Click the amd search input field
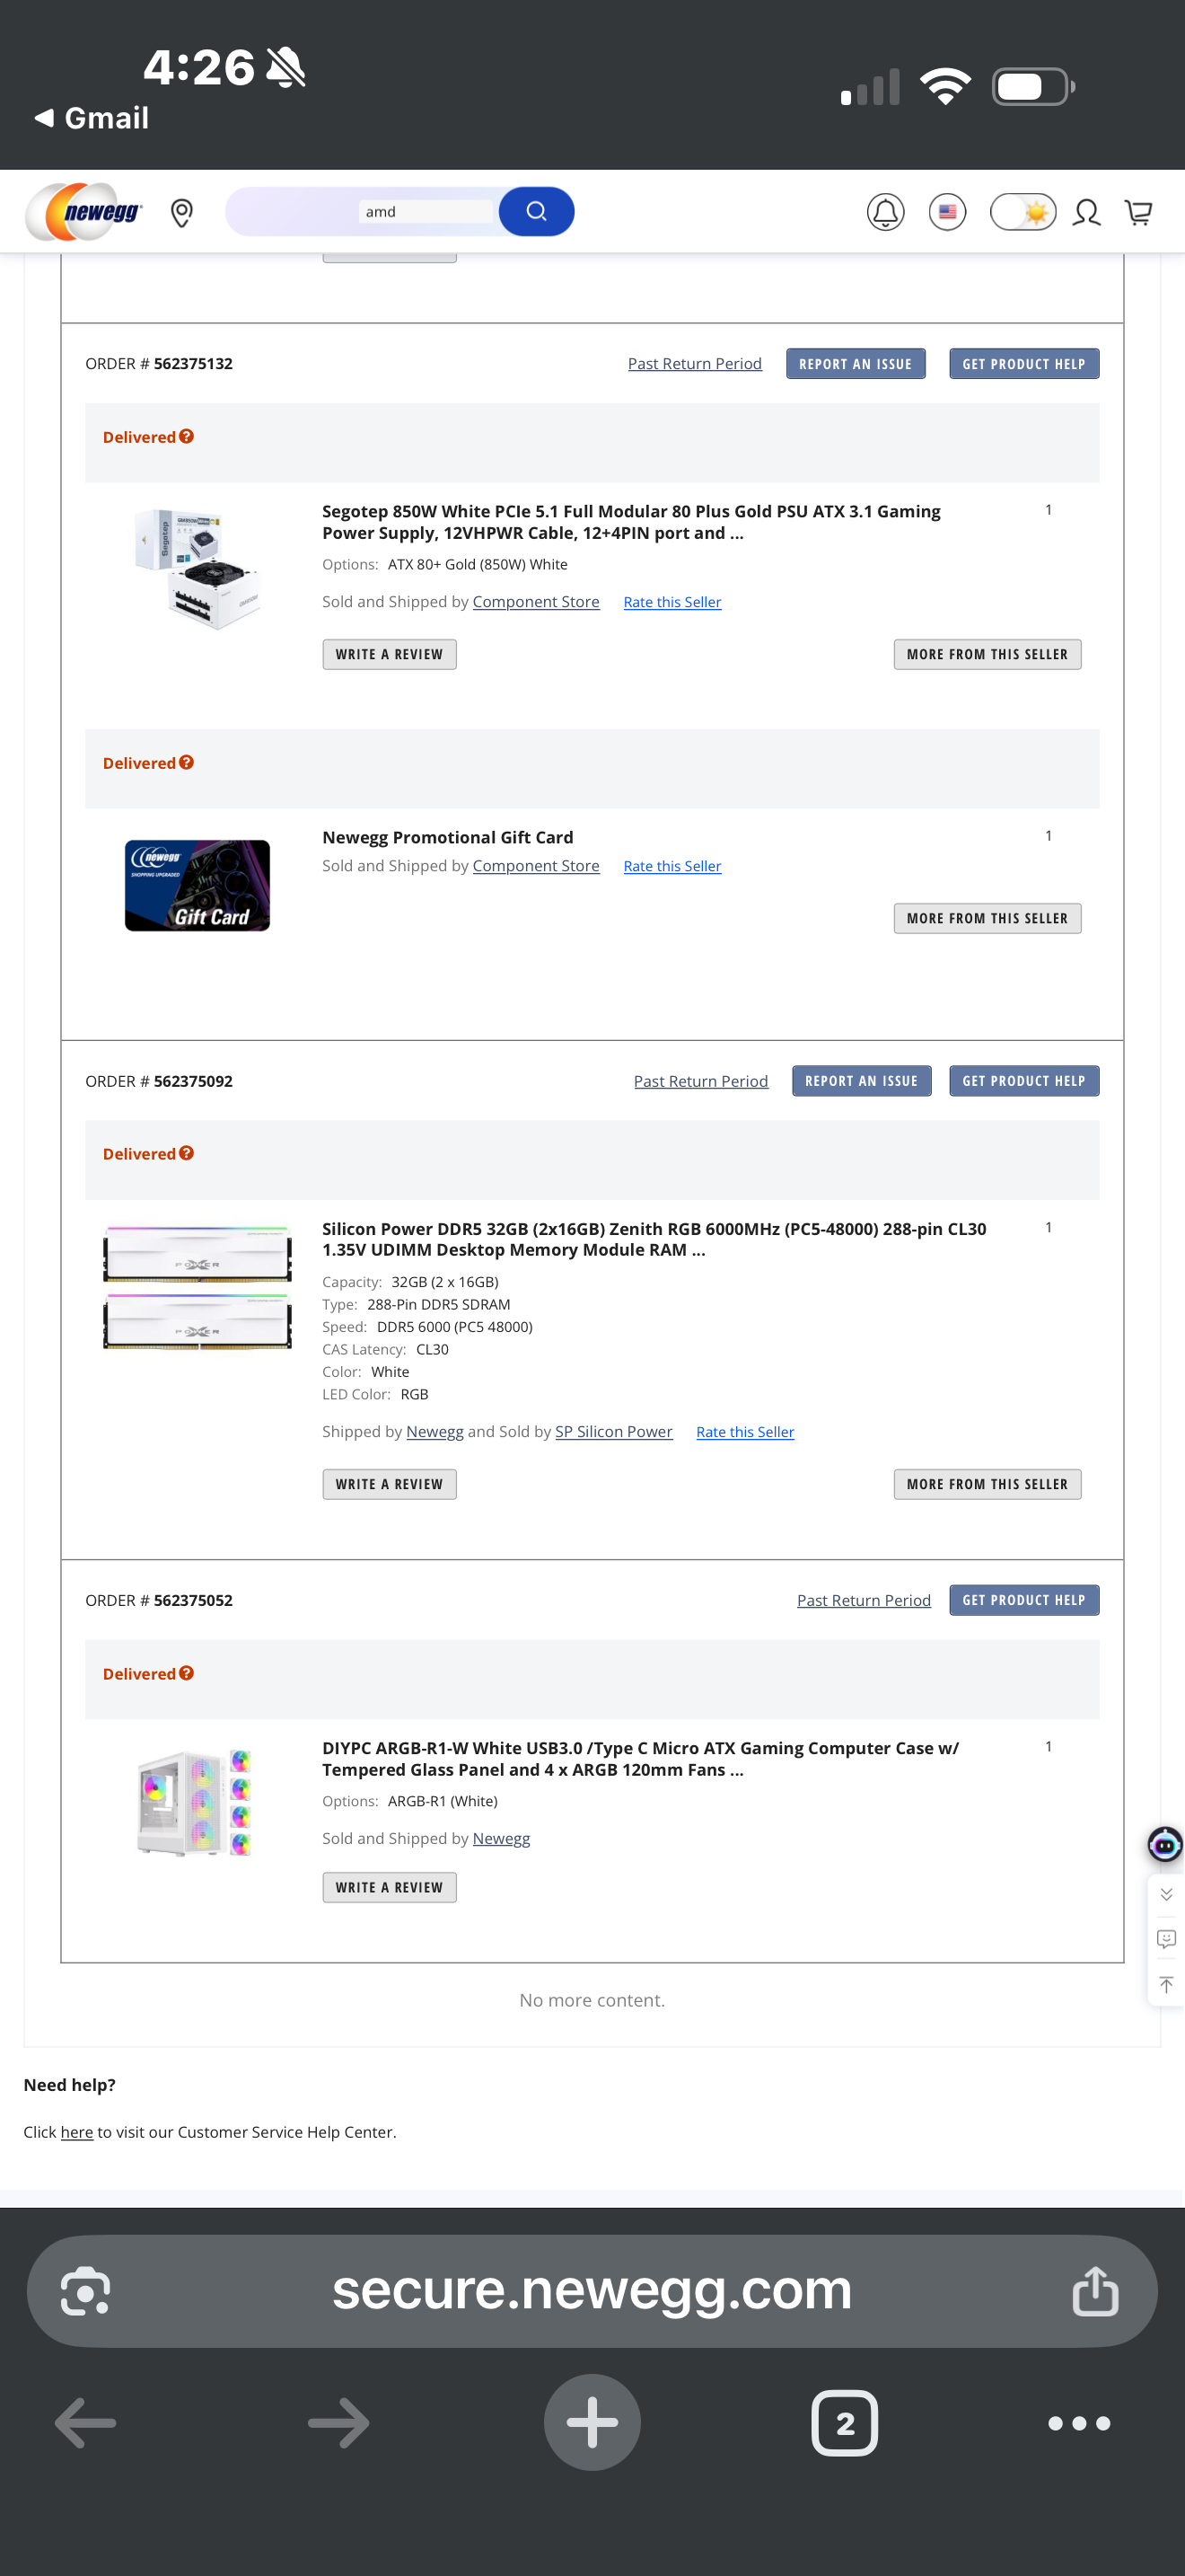This screenshot has width=1185, height=2576. point(425,212)
